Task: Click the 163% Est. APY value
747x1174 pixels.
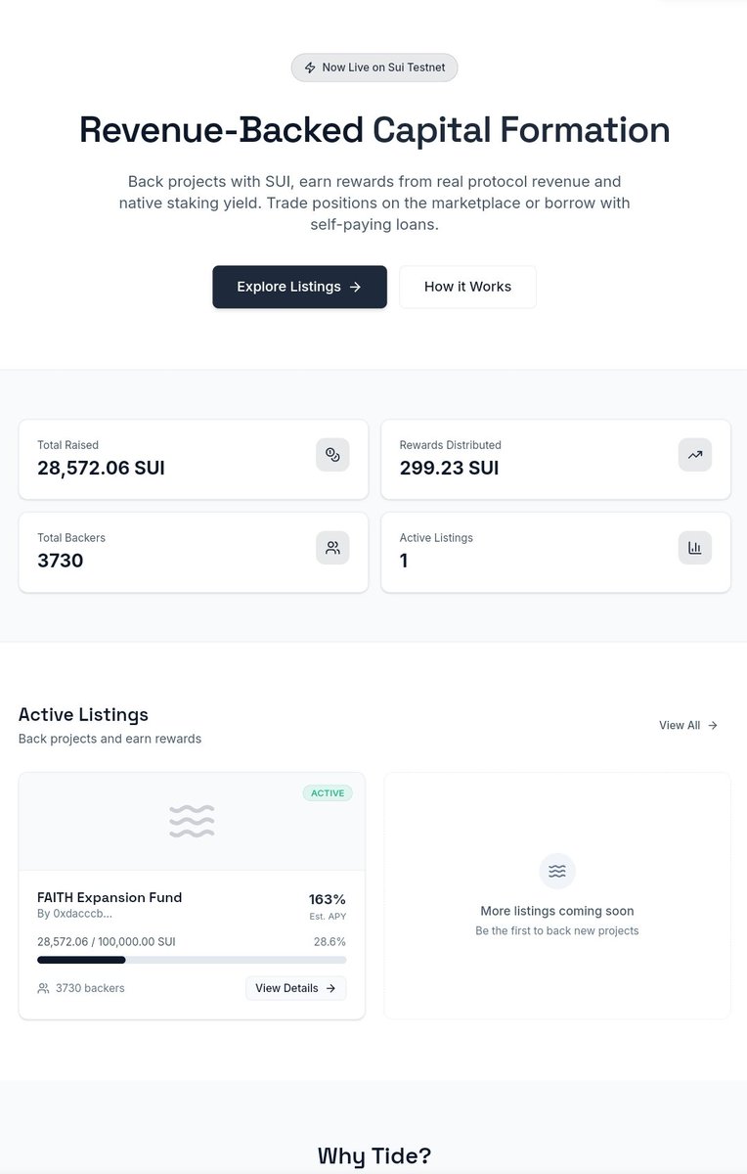Action: (x=328, y=899)
